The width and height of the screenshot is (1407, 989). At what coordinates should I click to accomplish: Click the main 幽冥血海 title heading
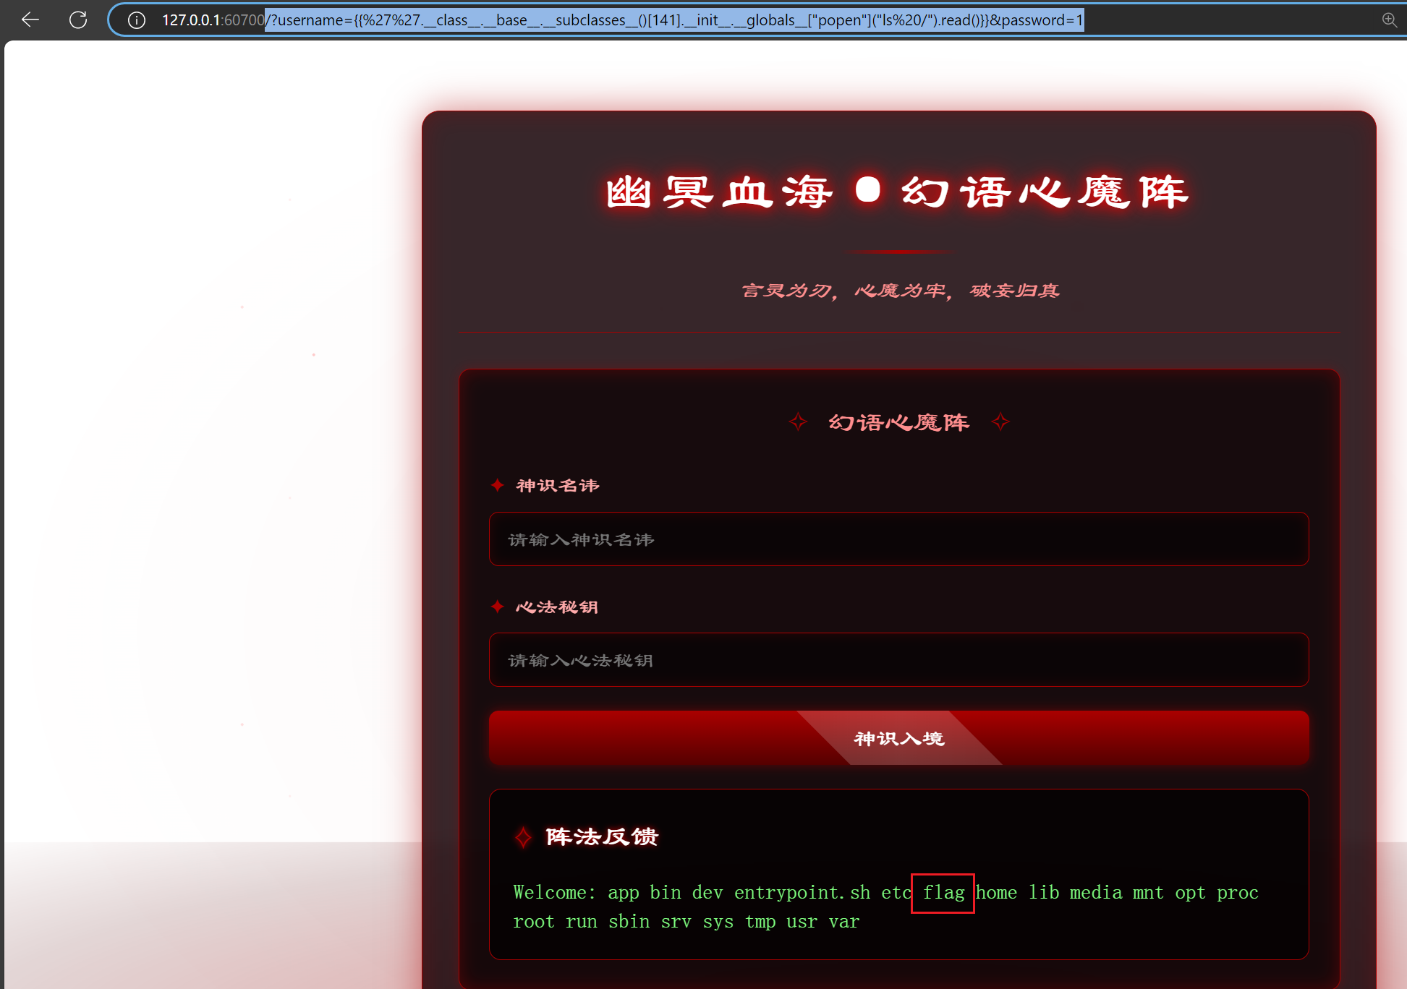720,192
